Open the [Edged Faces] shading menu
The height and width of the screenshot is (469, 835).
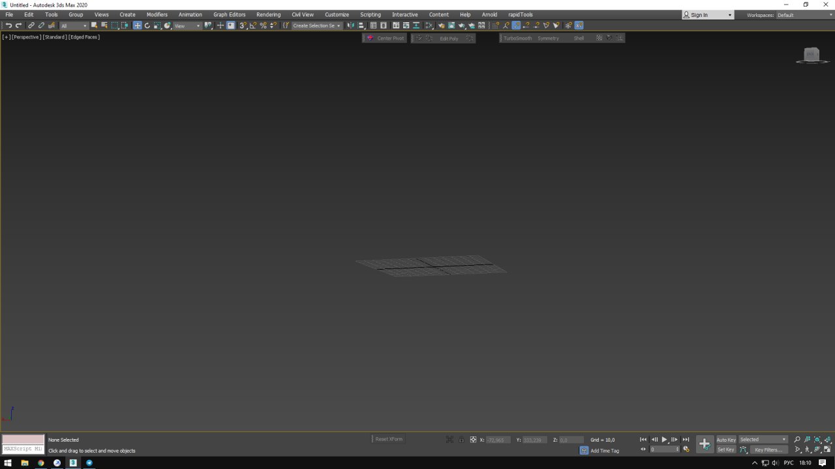tap(84, 37)
